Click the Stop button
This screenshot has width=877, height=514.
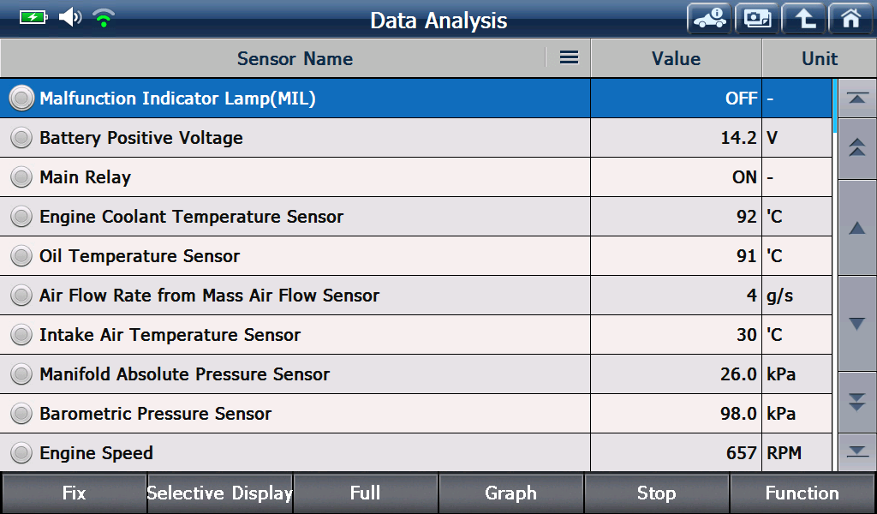[x=656, y=493]
